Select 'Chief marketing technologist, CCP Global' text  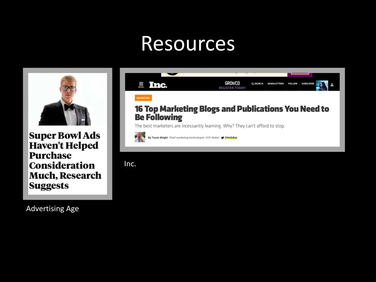[x=194, y=138]
